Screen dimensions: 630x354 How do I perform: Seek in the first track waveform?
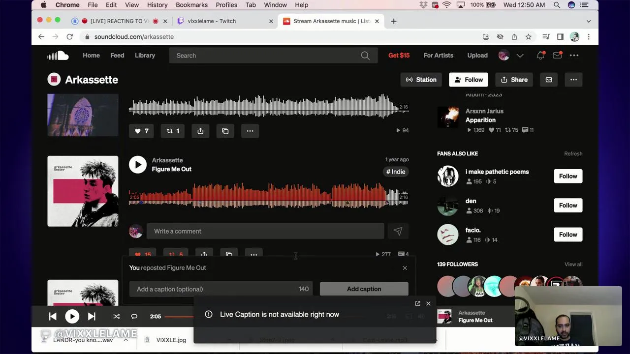[269, 107]
